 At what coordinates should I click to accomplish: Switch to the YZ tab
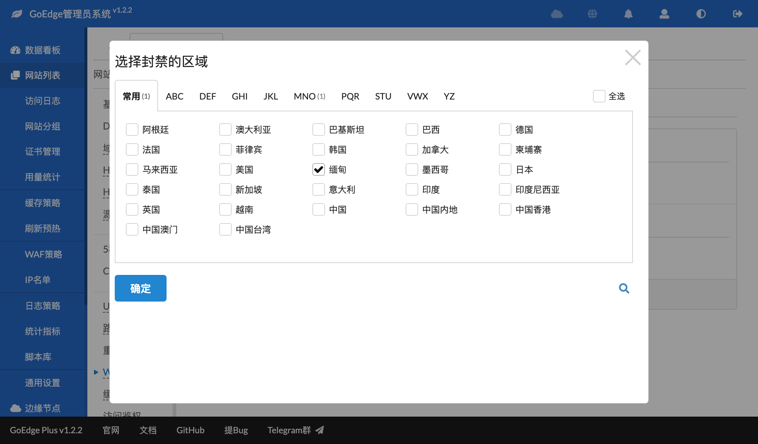(449, 97)
